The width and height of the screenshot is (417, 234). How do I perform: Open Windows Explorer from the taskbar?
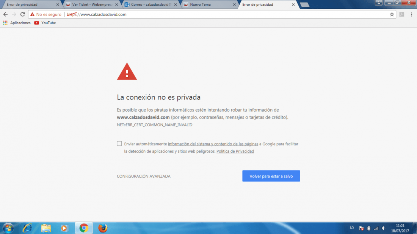[x=46, y=228]
